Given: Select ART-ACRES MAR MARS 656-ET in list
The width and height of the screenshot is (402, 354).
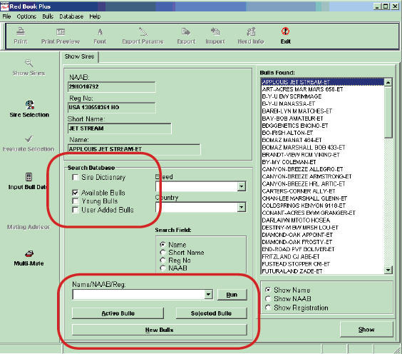Looking at the screenshot, I should [x=322, y=89].
